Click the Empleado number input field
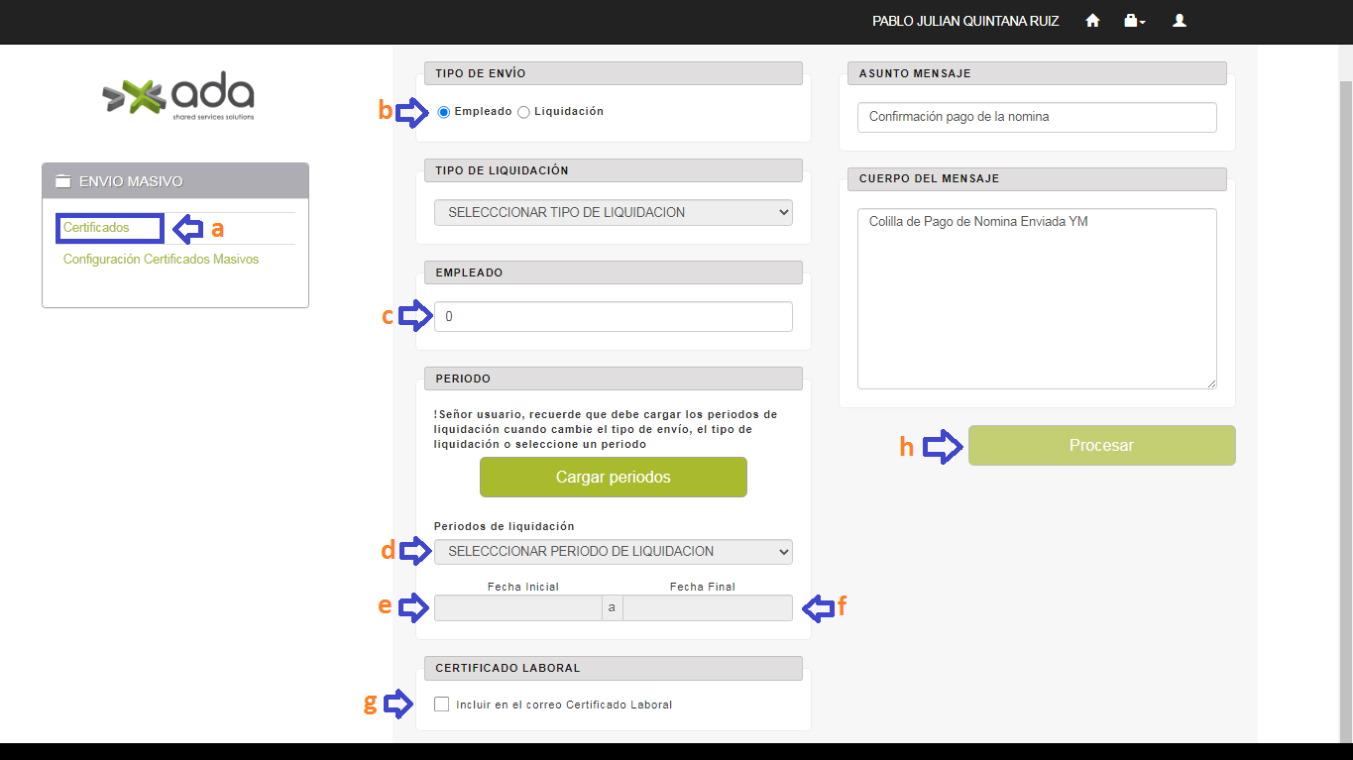Viewport: 1353px width, 760px height. 613,317
